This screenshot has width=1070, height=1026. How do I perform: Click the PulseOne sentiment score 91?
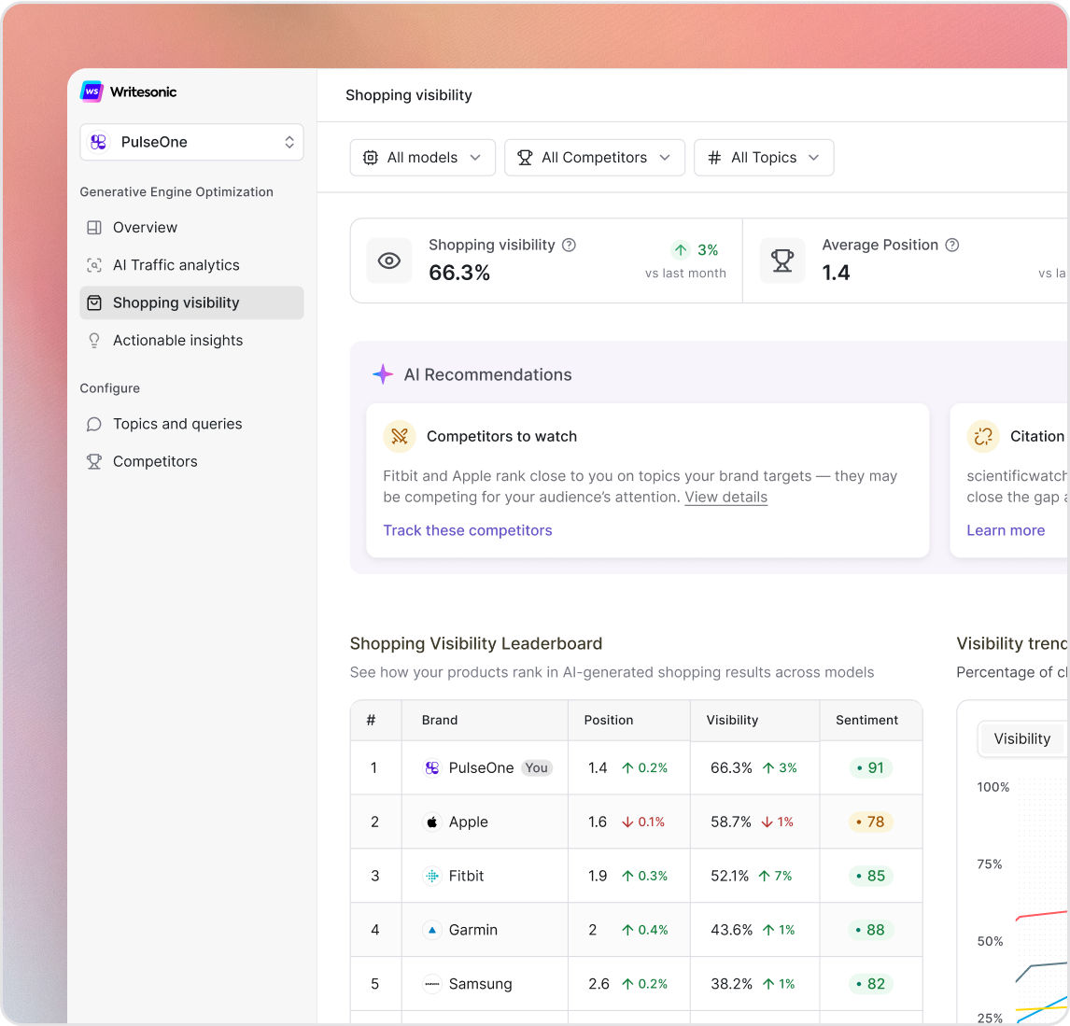870,768
